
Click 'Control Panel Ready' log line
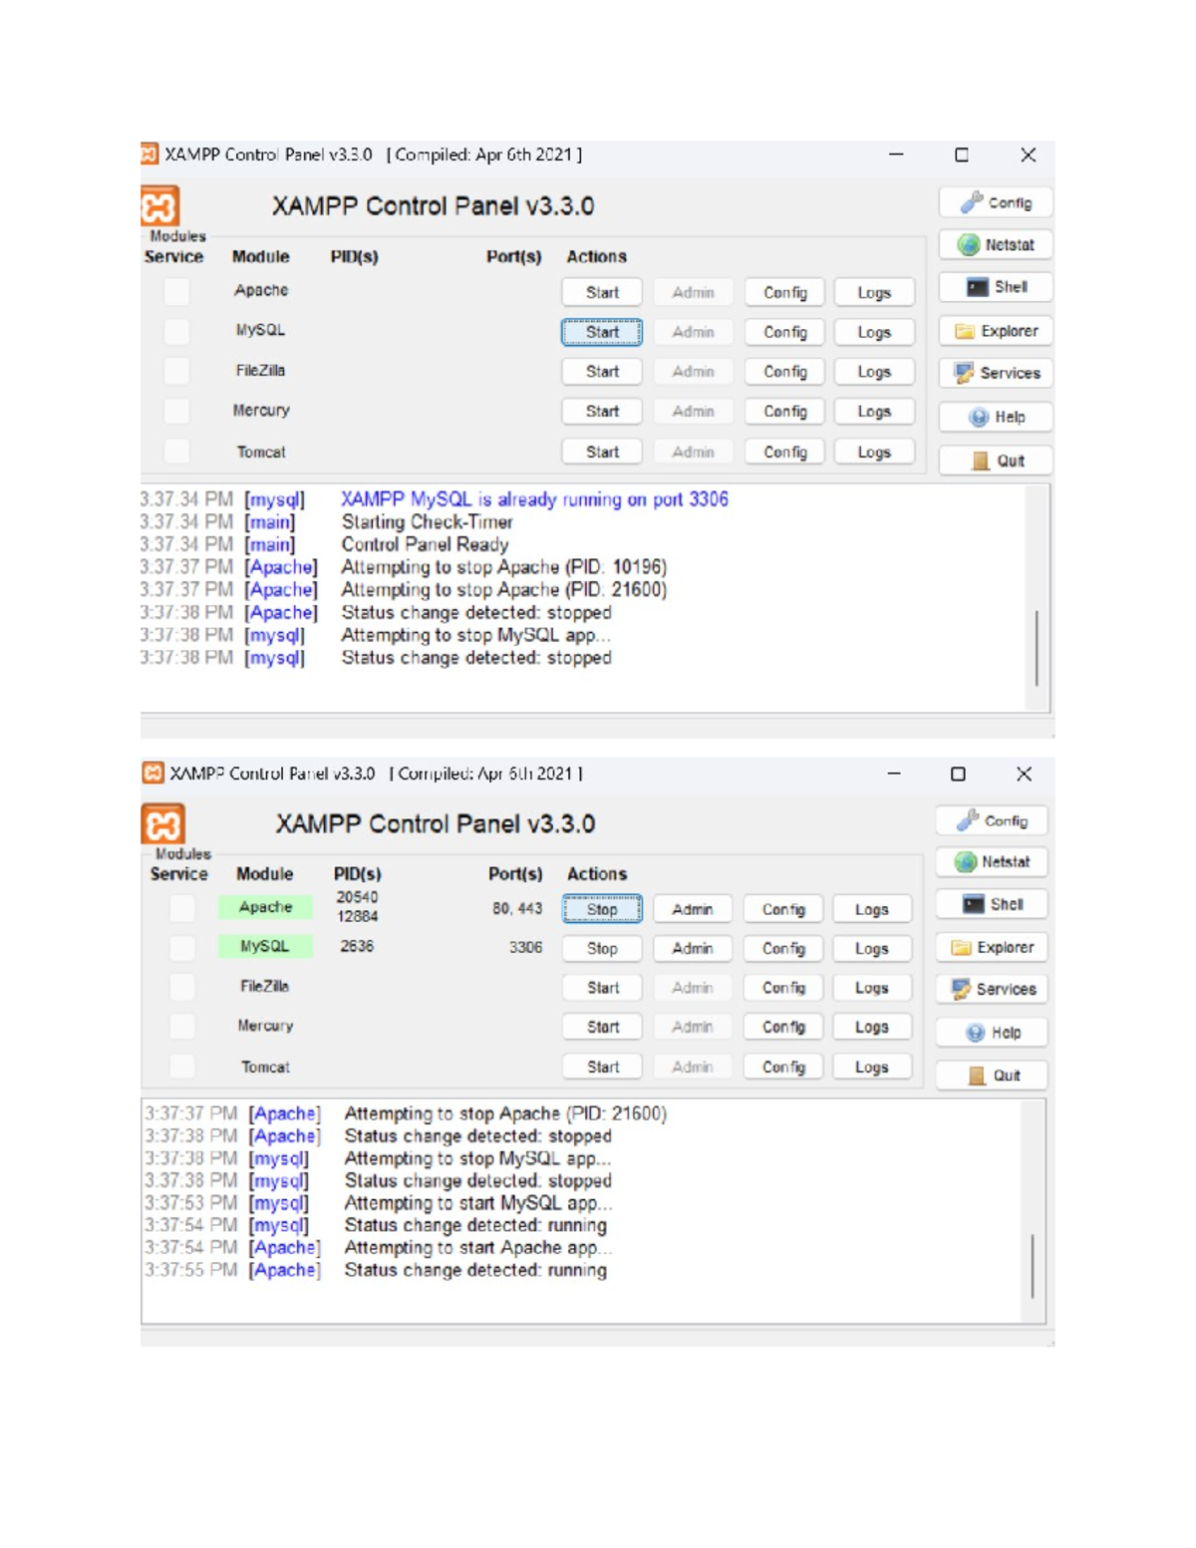425,544
